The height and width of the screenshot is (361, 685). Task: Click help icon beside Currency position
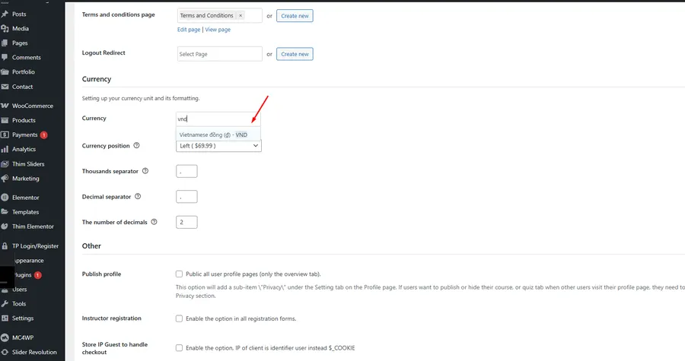137,146
